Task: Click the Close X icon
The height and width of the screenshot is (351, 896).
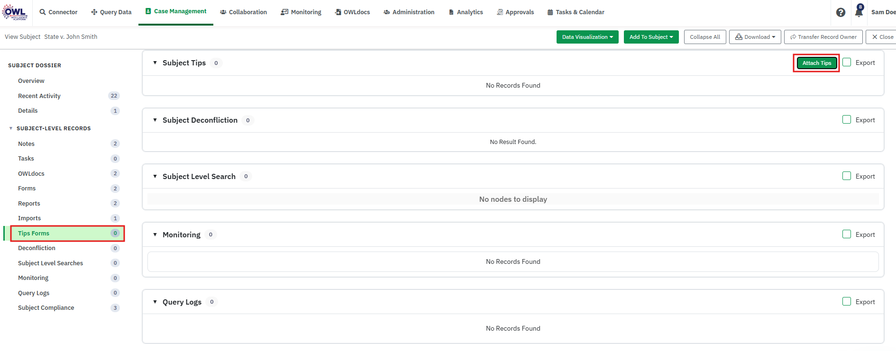Action: click(x=875, y=37)
